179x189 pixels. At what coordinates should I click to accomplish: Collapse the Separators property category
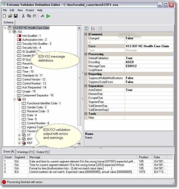pos(86,86)
